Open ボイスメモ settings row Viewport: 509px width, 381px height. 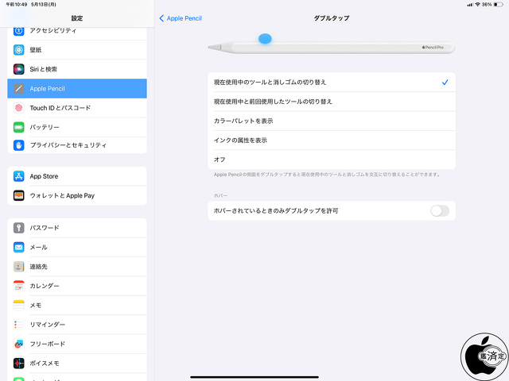tap(77, 364)
